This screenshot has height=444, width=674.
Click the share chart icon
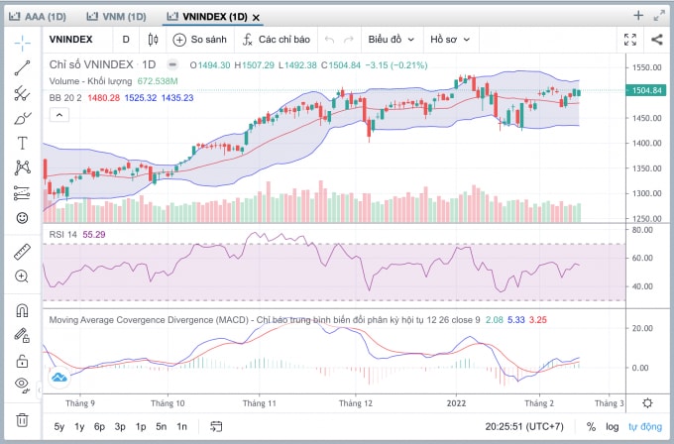pos(656,40)
